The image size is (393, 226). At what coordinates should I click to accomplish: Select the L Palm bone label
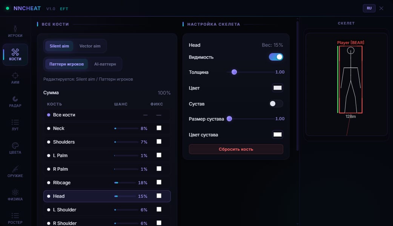tap(60, 156)
